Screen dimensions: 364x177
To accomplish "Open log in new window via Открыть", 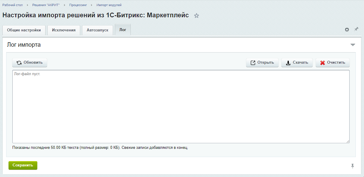I will [x=262, y=63].
